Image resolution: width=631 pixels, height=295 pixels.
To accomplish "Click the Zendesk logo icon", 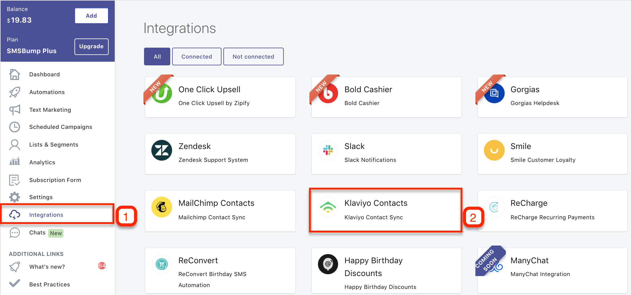I will 162,150.
